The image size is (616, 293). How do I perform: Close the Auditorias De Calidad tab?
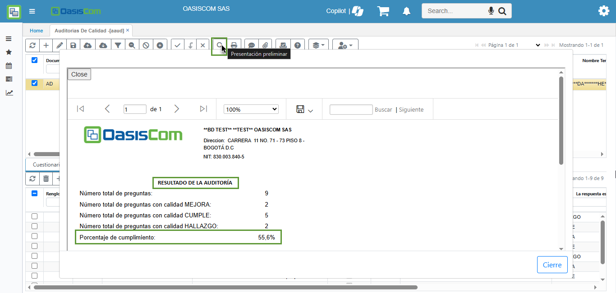tap(128, 30)
